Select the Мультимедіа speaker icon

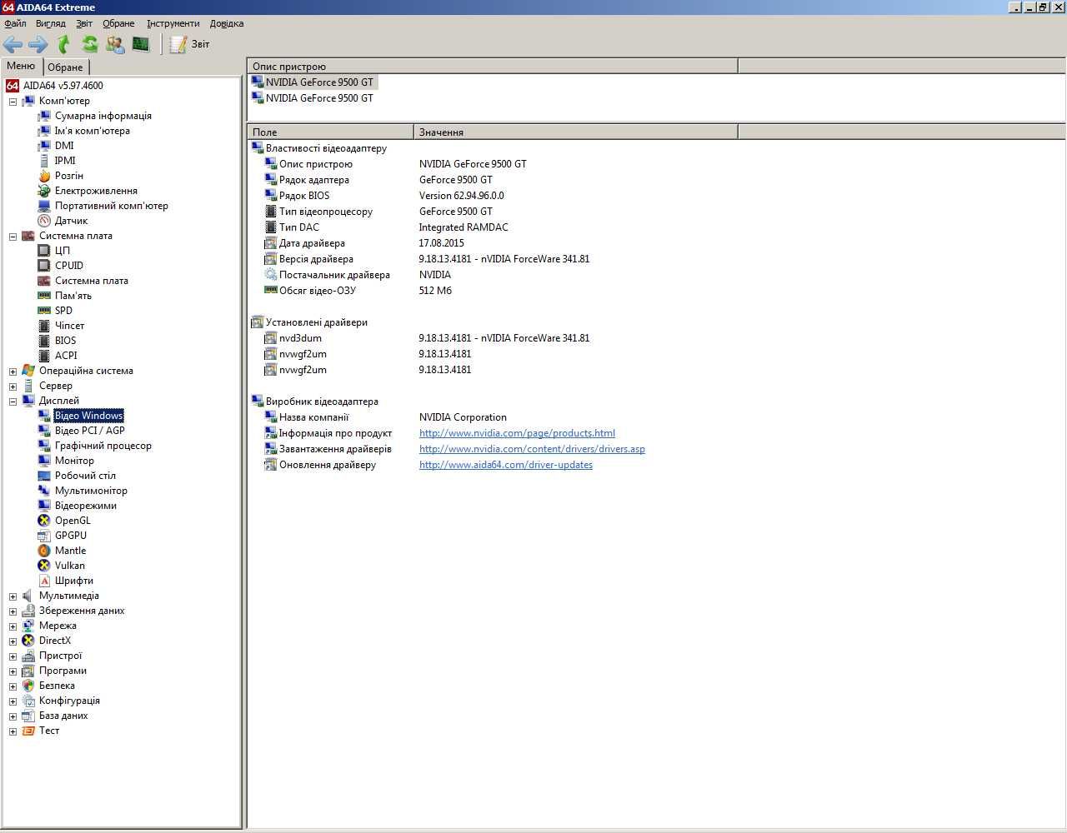(x=28, y=596)
